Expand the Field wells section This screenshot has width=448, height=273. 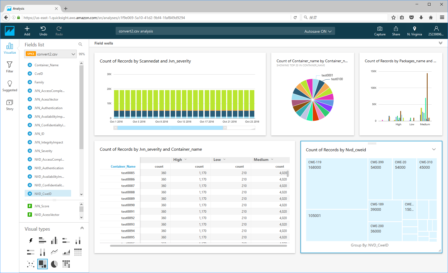(440, 43)
